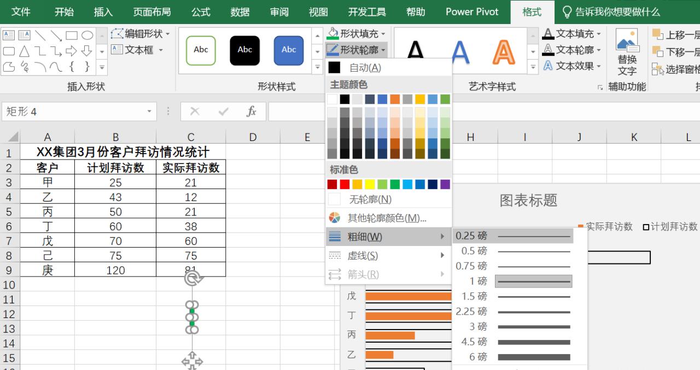Screen dimensions: 700x370
Task: Click 上移一层 bring forward icon
Action: 657,35
